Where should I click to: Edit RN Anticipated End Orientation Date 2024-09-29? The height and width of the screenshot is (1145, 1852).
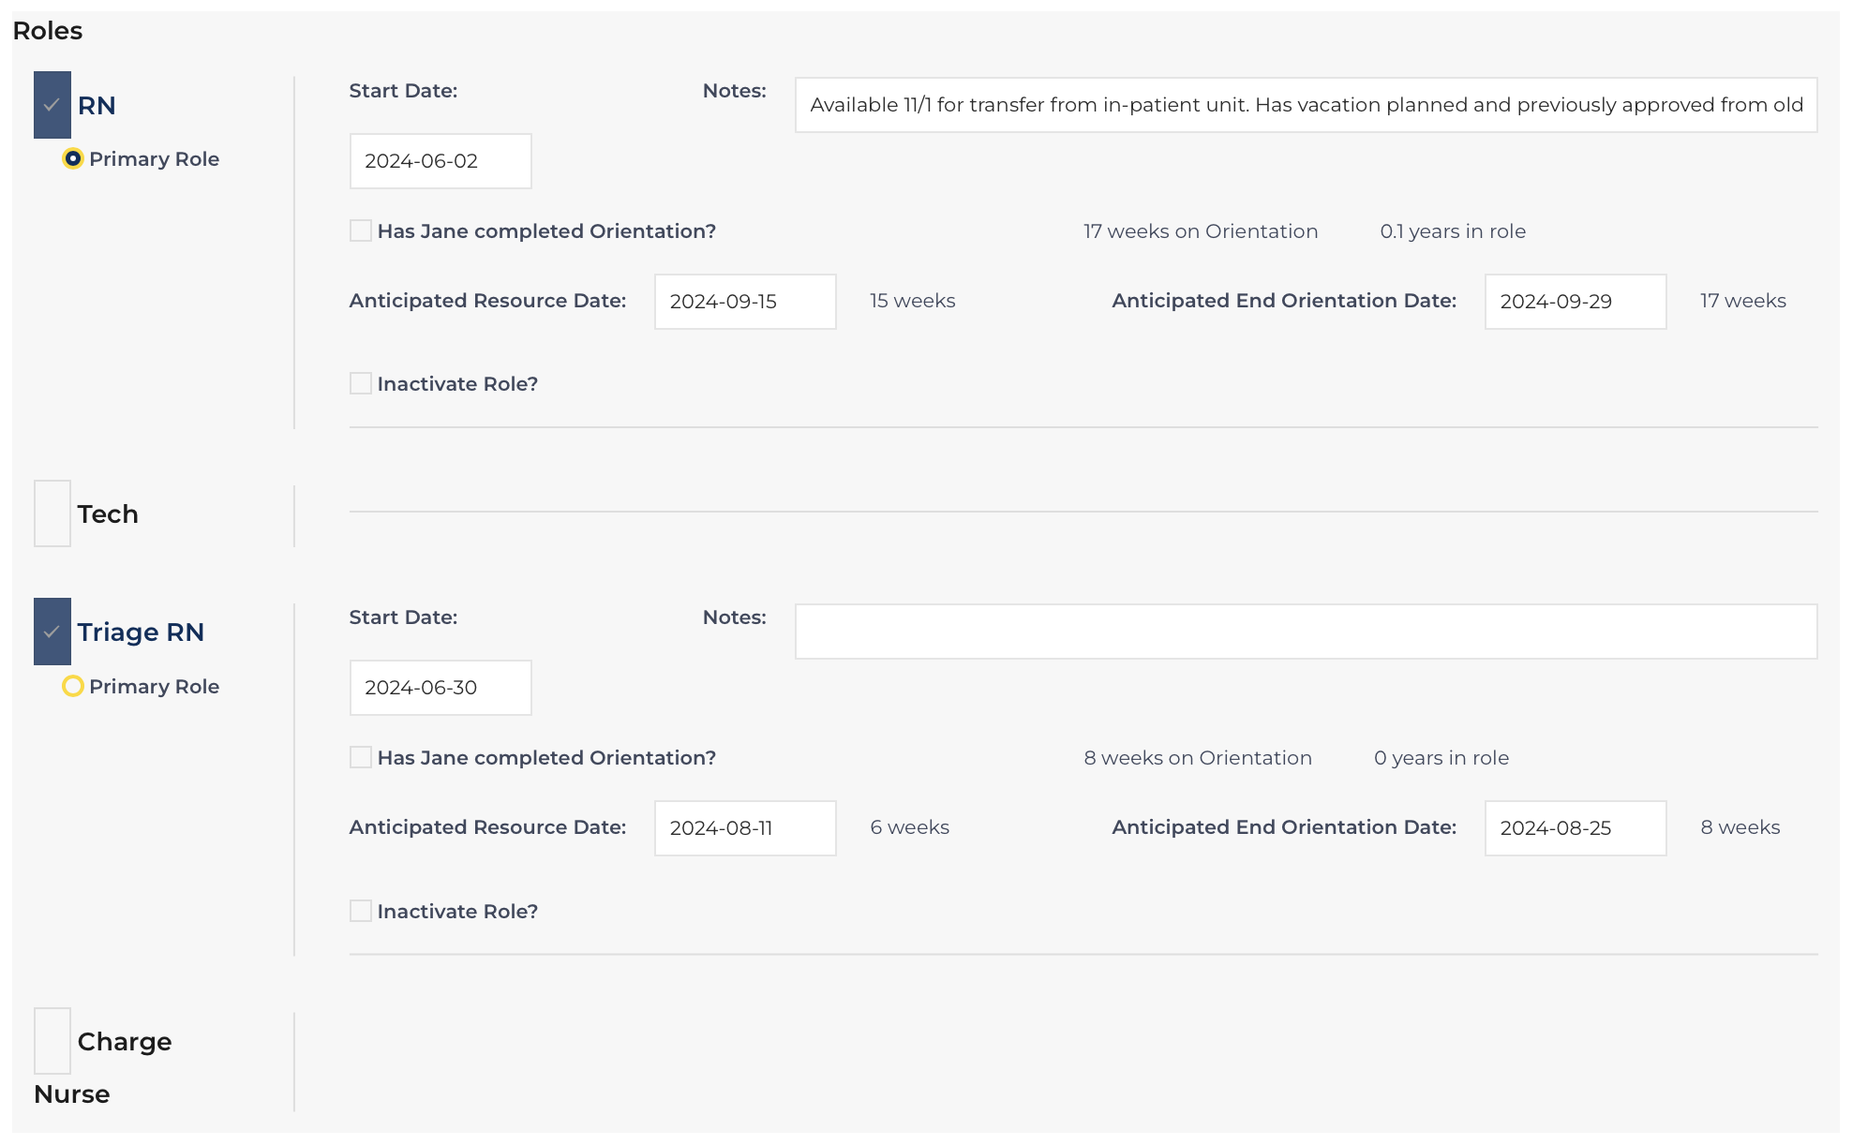(x=1576, y=302)
